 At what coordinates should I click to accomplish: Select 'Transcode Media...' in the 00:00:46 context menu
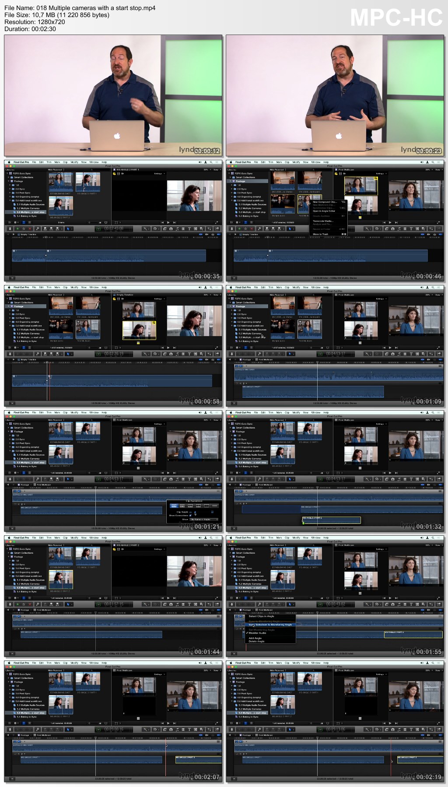[x=323, y=221]
